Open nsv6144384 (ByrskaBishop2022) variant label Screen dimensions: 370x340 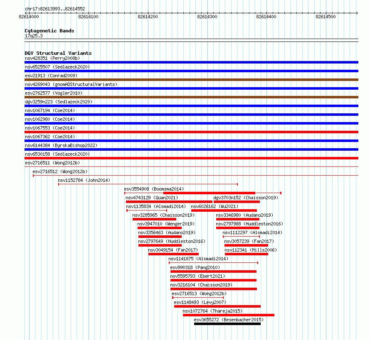[x=61, y=145]
